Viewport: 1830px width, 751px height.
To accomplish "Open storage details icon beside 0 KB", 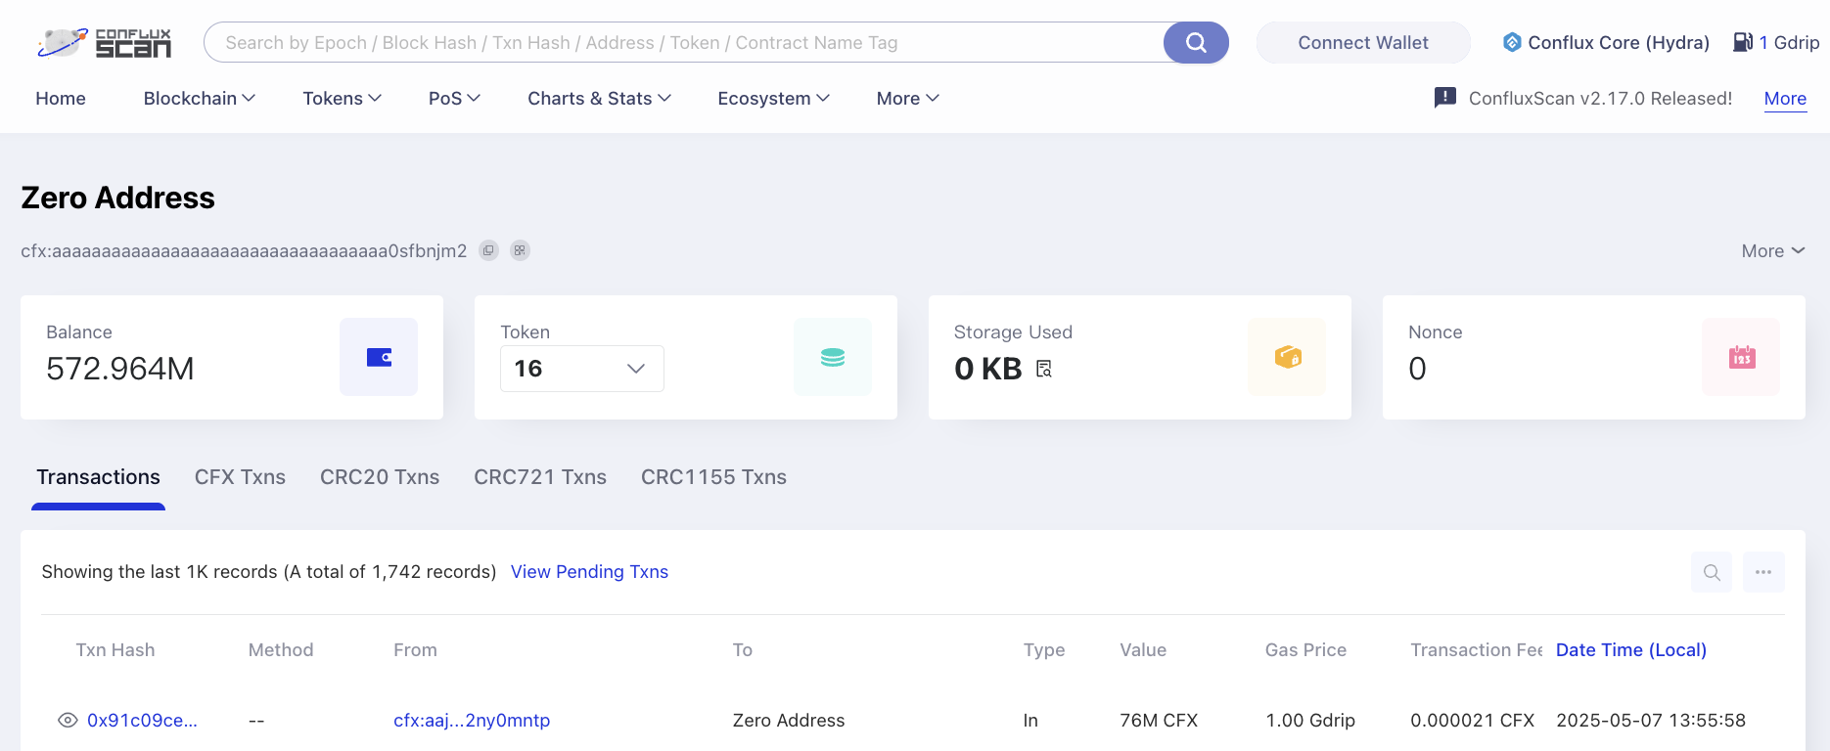I will coord(1044,369).
